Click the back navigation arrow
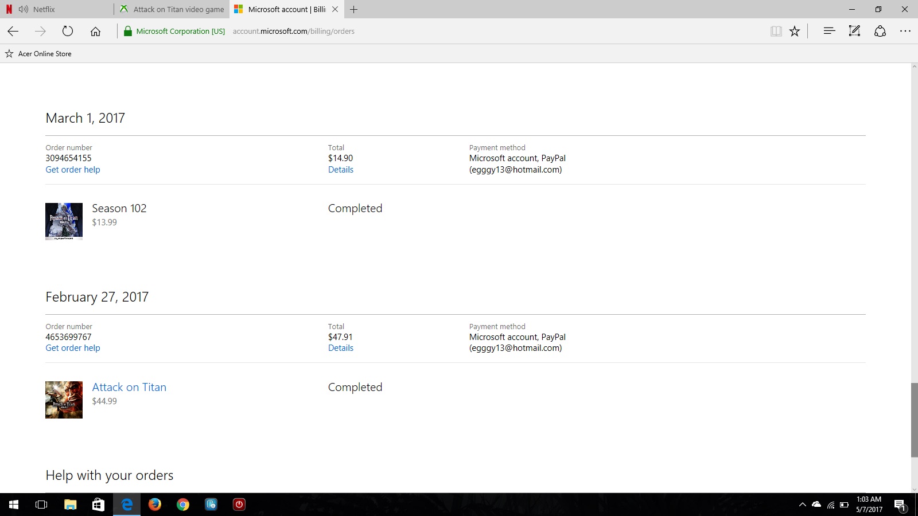 [13, 32]
